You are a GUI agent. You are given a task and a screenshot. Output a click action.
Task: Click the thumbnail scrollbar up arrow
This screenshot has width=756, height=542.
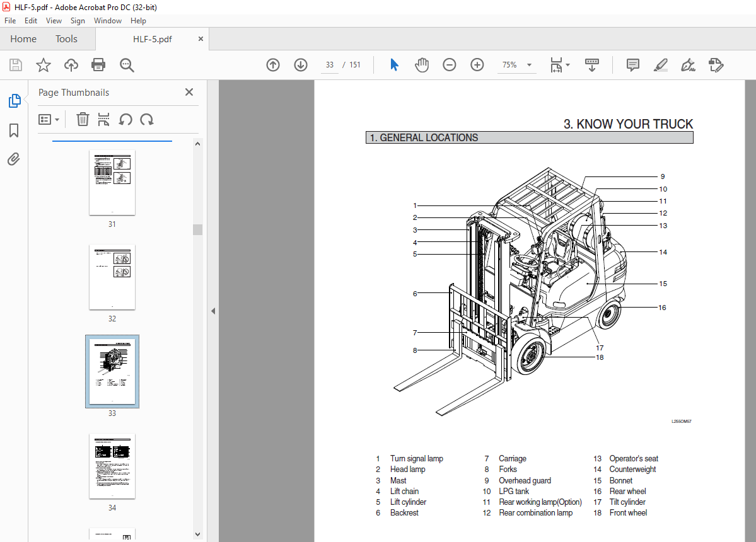tap(198, 144)
